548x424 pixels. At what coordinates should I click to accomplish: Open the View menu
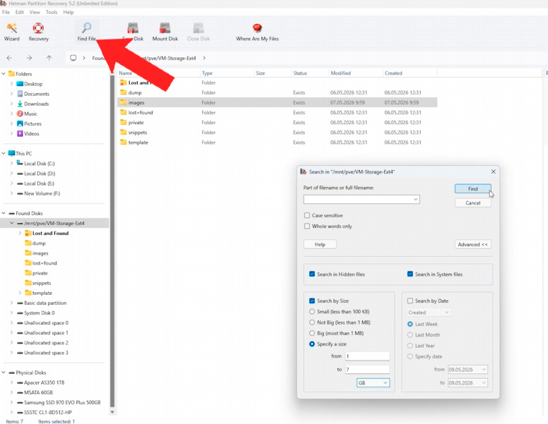[x=35, y=12]
